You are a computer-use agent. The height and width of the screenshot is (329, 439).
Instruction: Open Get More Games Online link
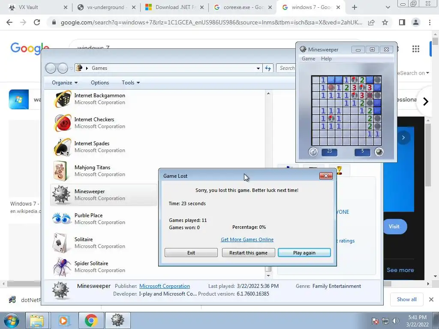(247, 239)
